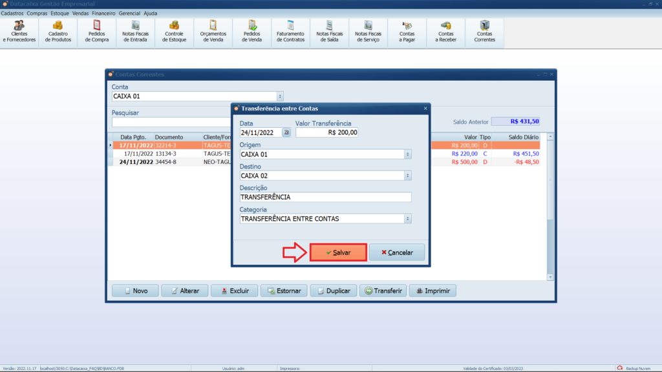Open Contas a Receber icon

tap(446, 32)
